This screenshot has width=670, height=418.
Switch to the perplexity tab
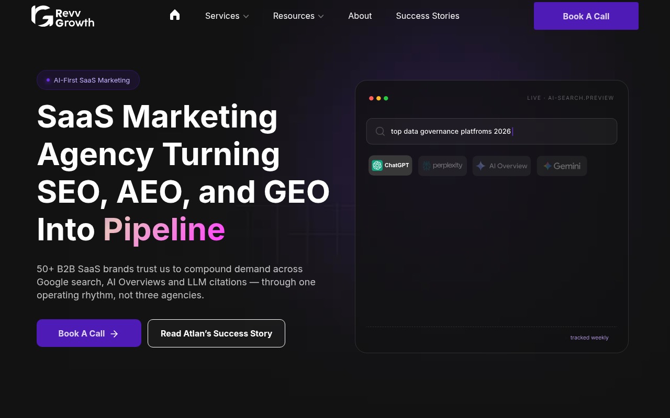[x=442, y=166]
